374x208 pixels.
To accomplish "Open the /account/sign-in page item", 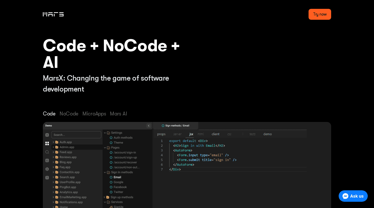I will 125,152.
